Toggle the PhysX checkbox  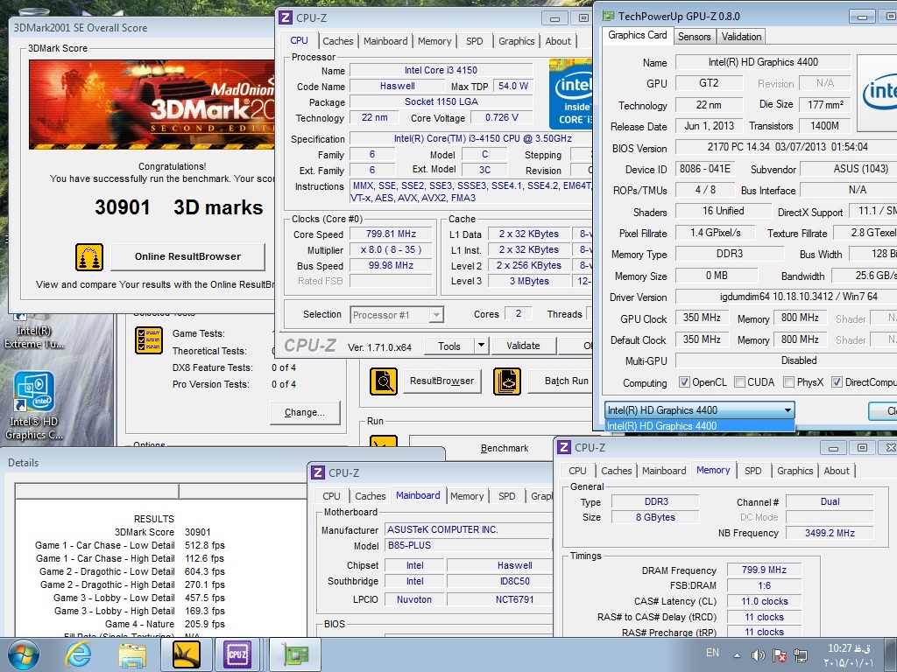click(x=789, y=382)
